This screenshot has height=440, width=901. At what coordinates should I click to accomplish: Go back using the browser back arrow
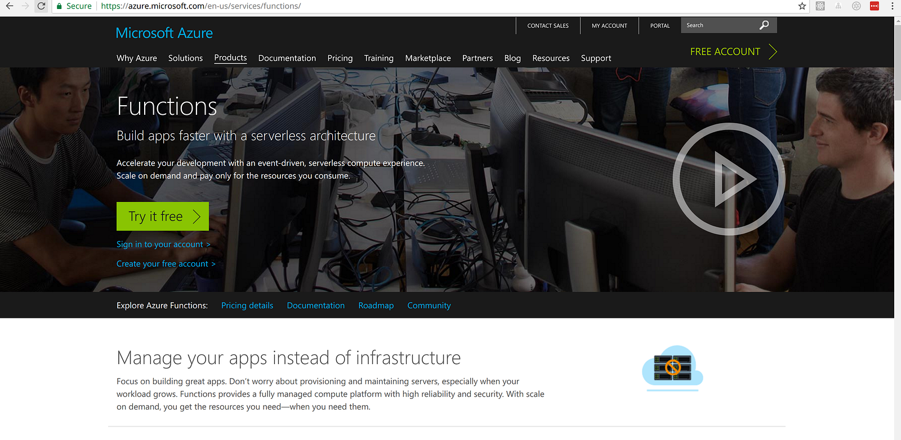[10, 6]
